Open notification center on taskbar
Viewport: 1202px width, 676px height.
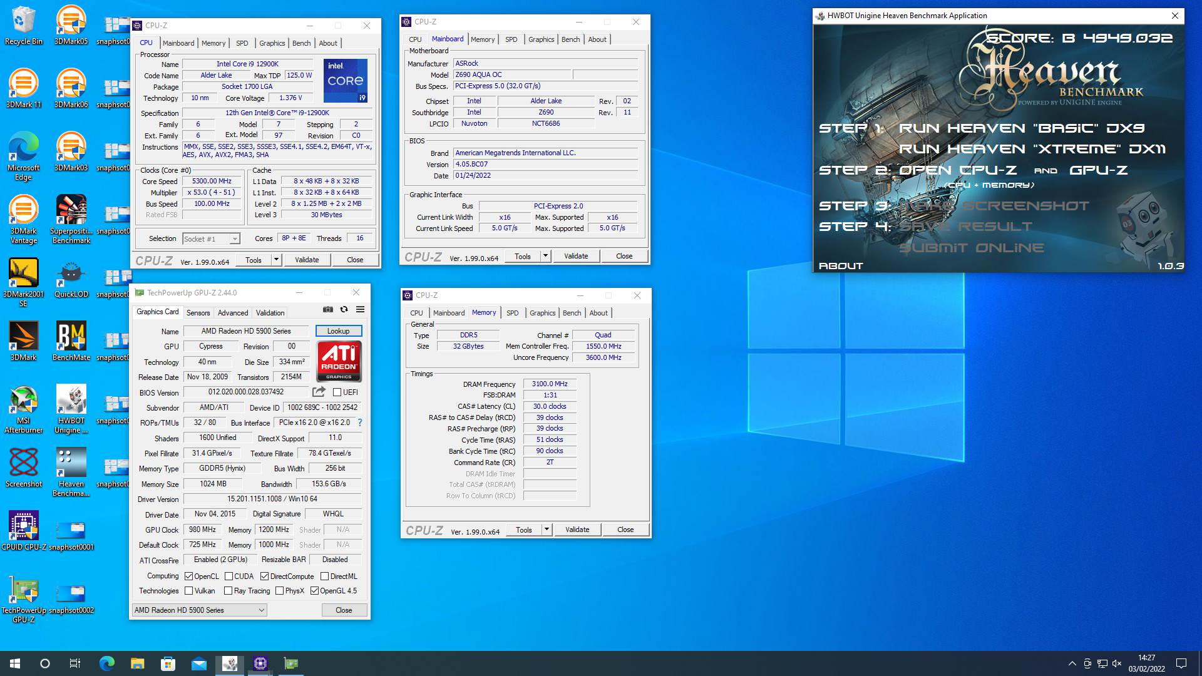pyautogui.click(x=1181, y=663)
